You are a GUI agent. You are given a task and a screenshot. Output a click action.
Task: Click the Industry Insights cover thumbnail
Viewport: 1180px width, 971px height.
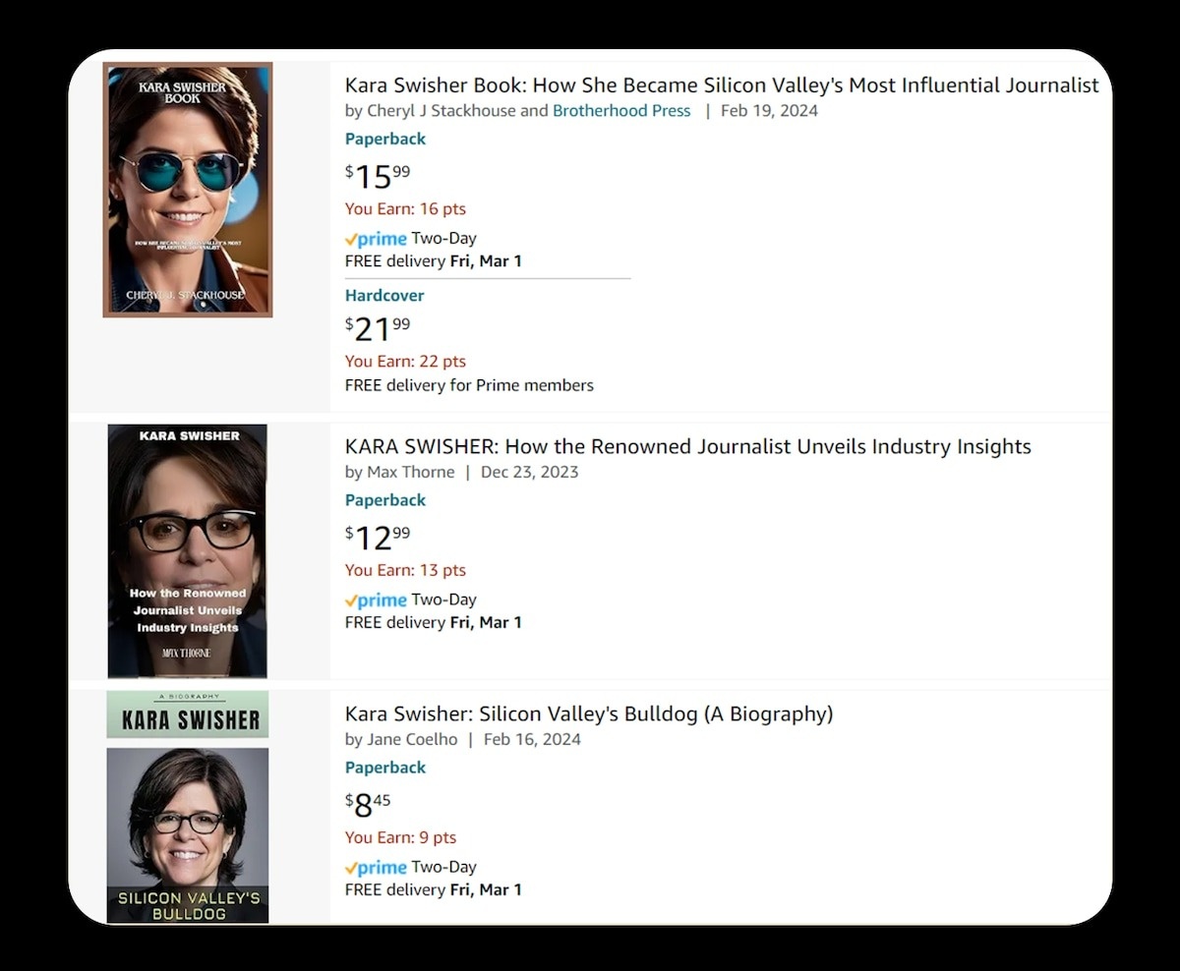point(187,549)
